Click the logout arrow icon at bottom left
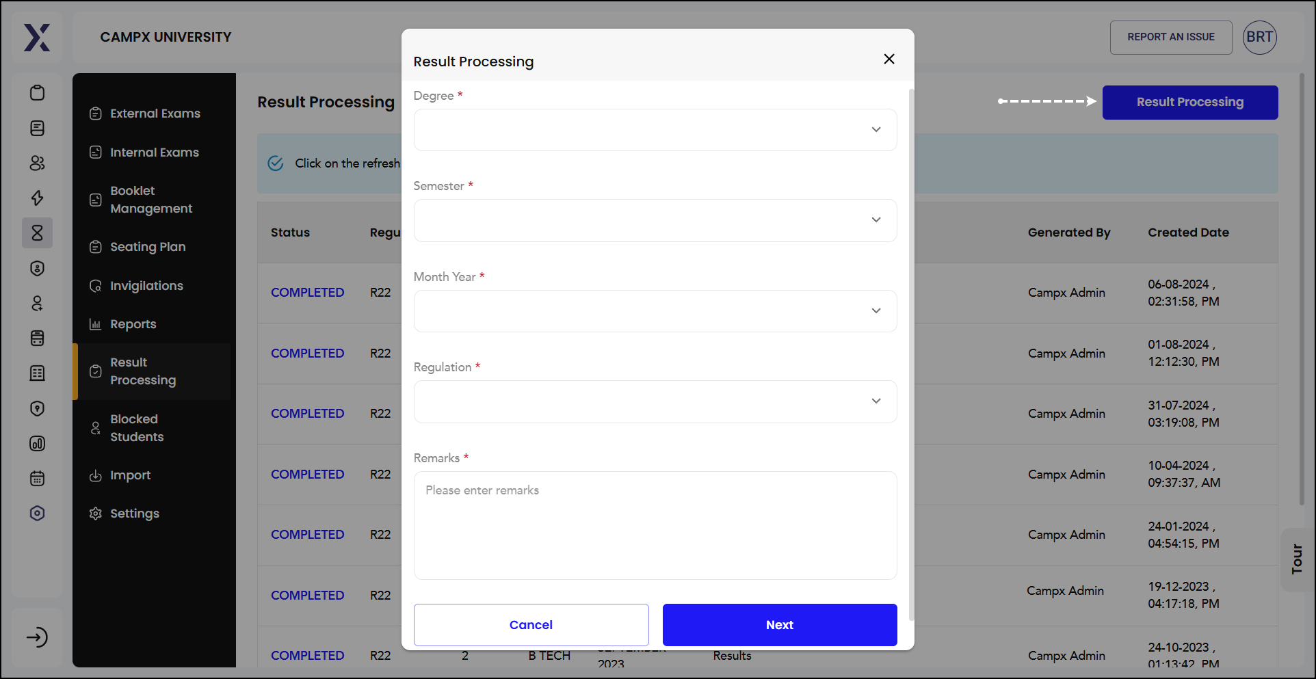Viewport: 1316px width, 679px height. [37, 637]
